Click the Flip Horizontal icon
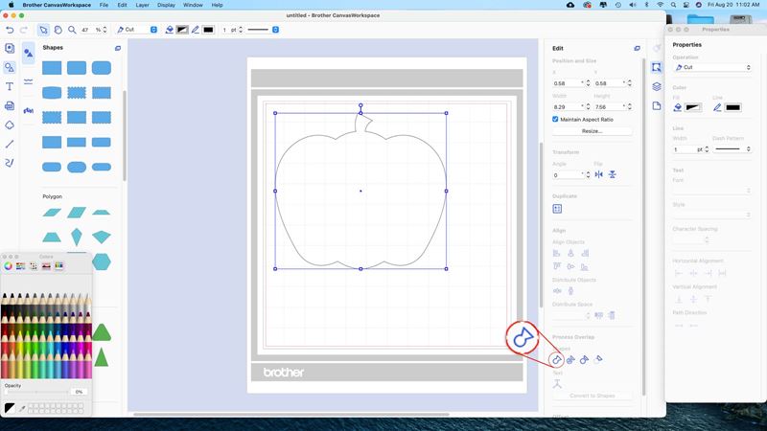 598,175
